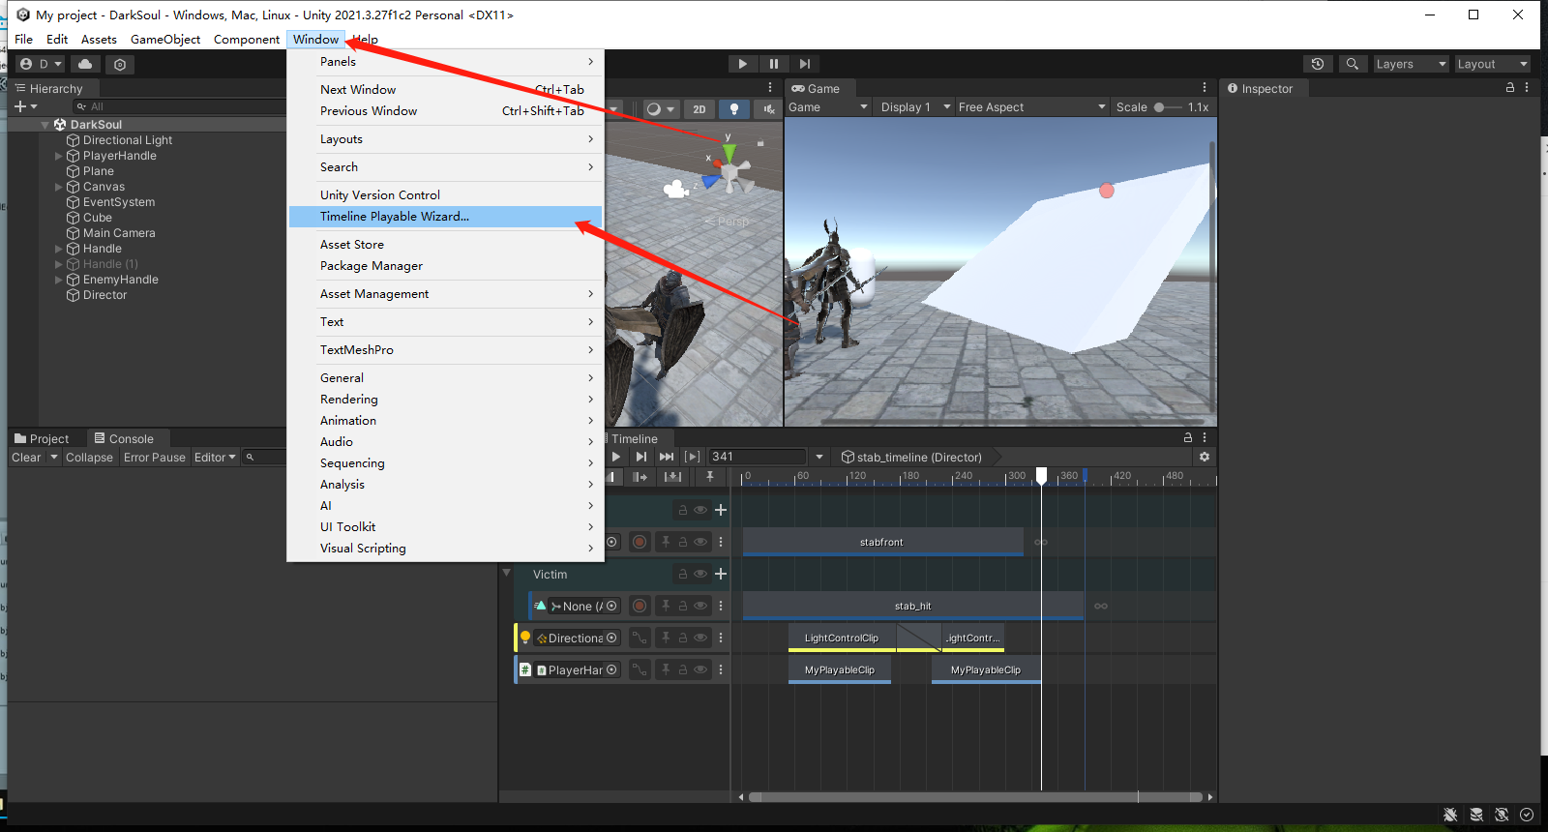Open the GameObject menu
The width and height of the screenshot is (1548, 832).
tap(165, 40)
